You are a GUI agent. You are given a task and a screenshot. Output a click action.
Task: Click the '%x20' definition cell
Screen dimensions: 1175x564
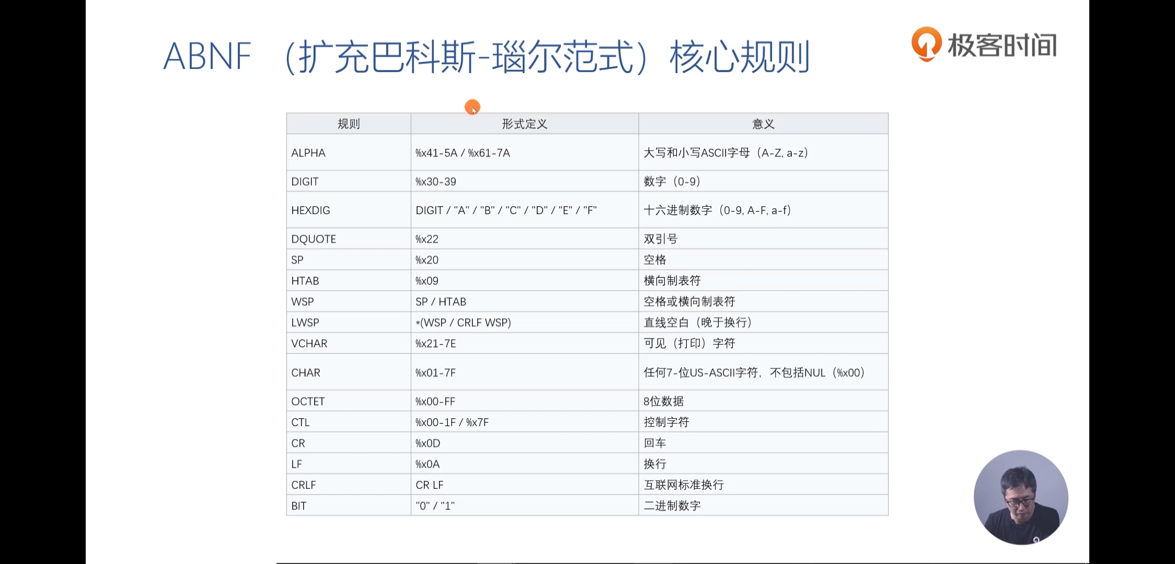coord(525,260)
